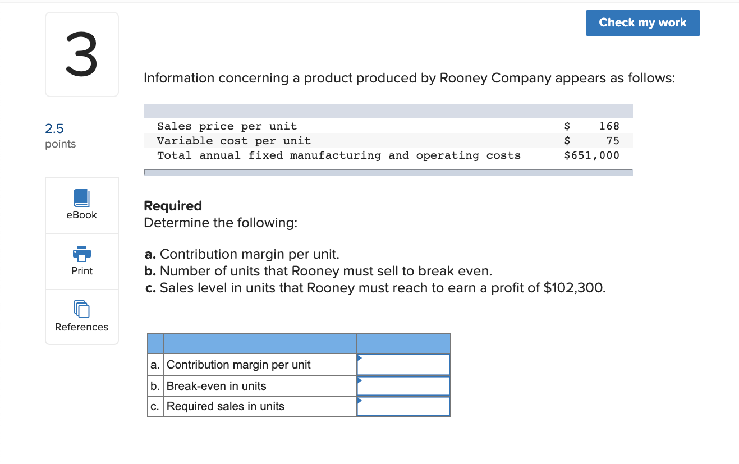Screen dimensions: 739x464
Task: Click the Break-even in units answer field
Action: click(403, 385)
